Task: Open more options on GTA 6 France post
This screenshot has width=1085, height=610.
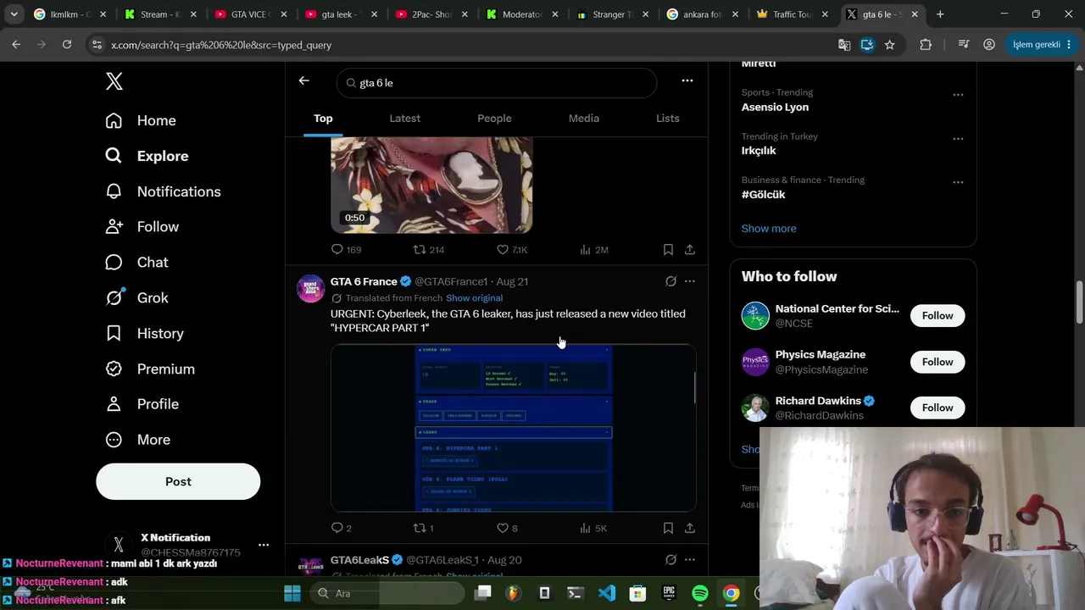Action: click(x=690, y=281)
